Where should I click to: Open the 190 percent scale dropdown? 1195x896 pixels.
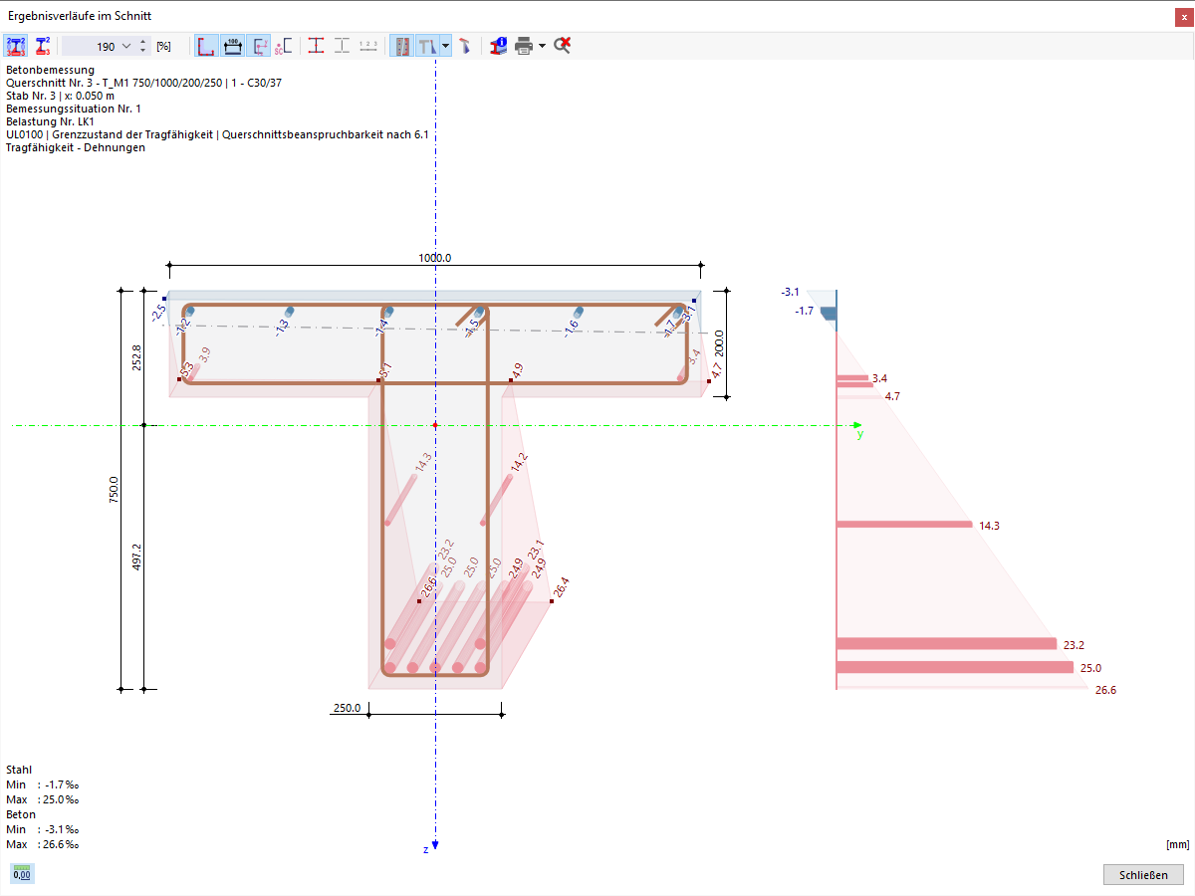coord(125,46)
